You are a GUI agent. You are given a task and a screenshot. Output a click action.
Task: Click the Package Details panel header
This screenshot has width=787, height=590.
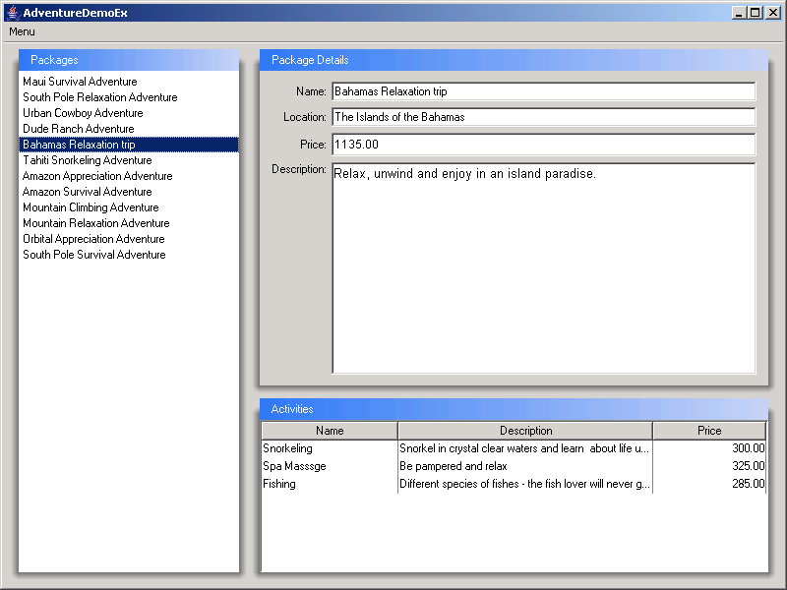click(514, 60)
